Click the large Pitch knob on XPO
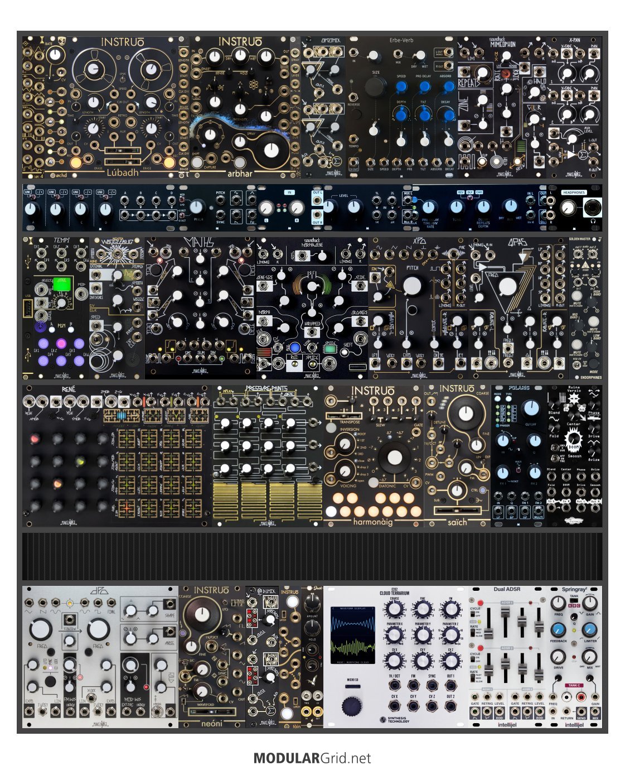625x770 pixels. 412,286
